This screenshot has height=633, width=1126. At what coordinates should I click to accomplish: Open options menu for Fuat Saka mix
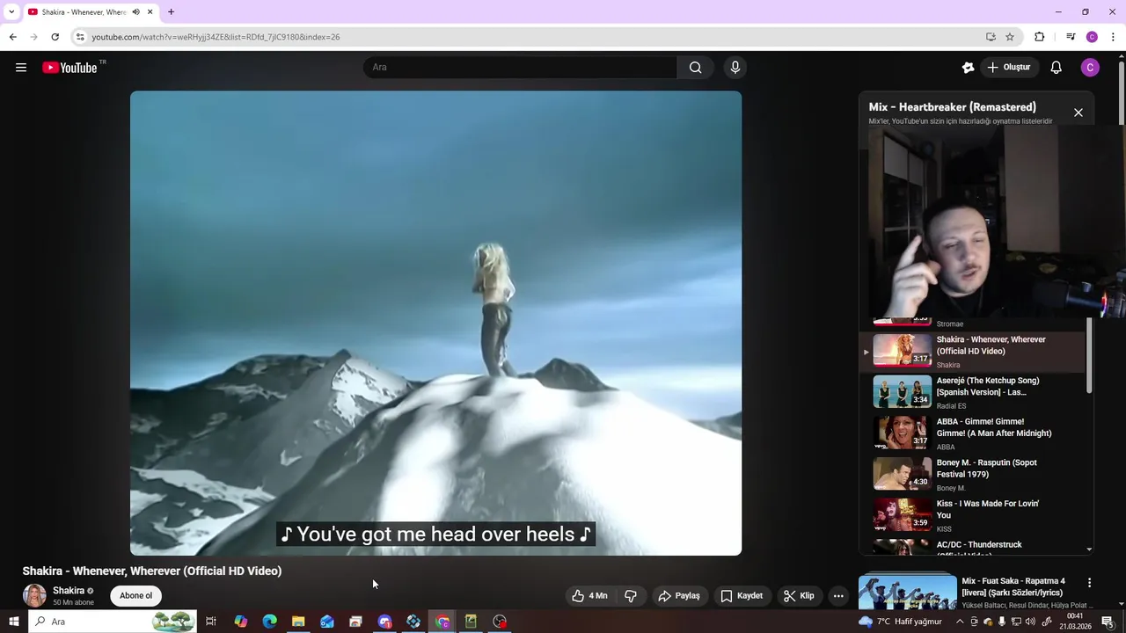pos(1089,583)
